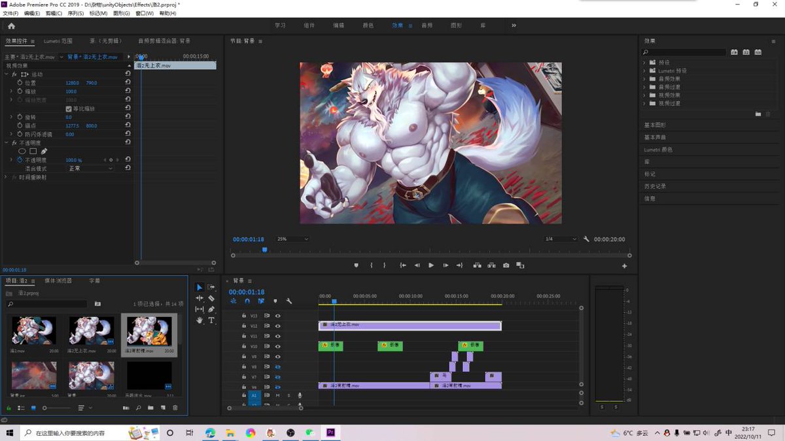Select the Track Select Forward tool
This screenshot has width=785, height=441.
[211, 287]
